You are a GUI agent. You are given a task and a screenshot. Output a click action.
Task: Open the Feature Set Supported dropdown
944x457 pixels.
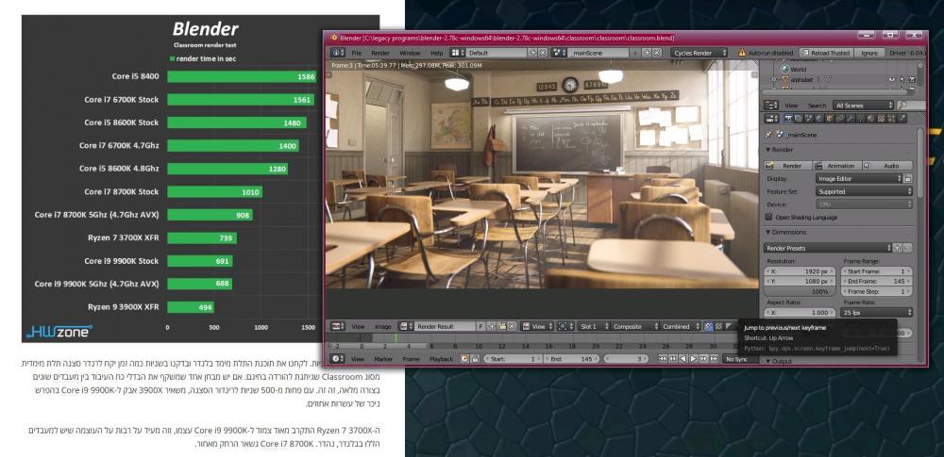point(865,192)
